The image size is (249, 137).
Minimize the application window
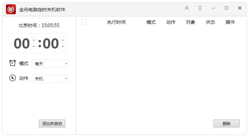(x=213, y=8)
